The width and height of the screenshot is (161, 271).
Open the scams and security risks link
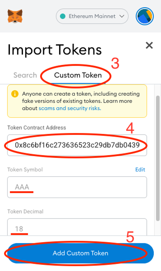(70, 108)
